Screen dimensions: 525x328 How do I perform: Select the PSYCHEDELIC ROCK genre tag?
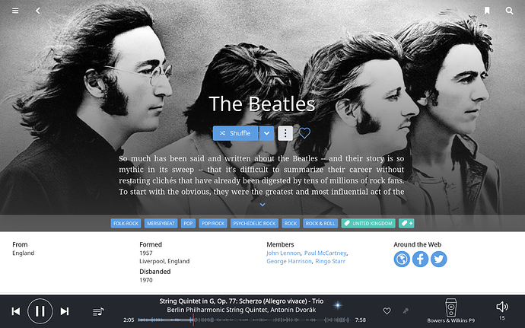[x=254, y=224]
